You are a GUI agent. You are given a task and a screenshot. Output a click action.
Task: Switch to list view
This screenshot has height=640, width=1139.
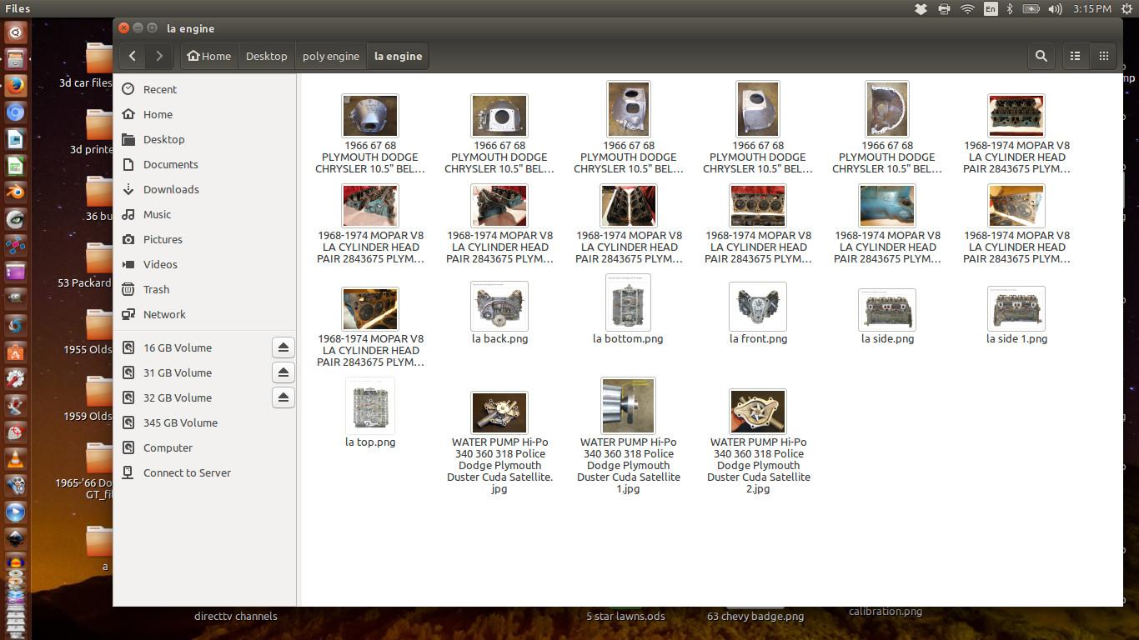click(x=1075, y=56)
